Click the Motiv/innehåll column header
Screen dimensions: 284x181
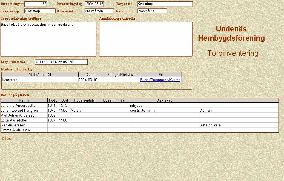(40, 75)
